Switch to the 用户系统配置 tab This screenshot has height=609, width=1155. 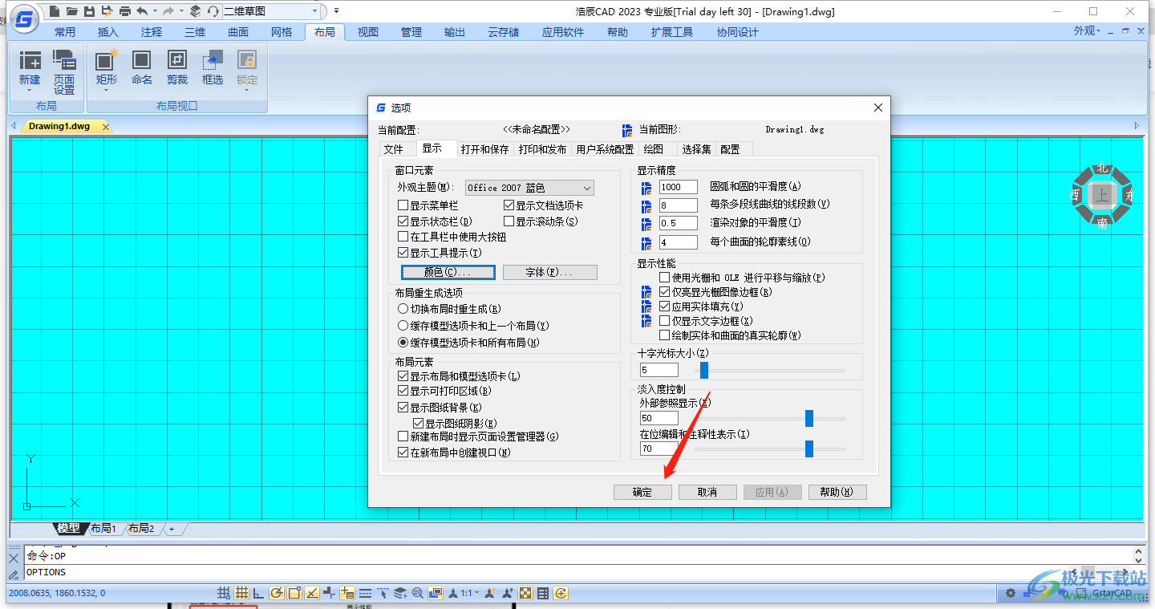pyautogui.click(x=606, y=149)
